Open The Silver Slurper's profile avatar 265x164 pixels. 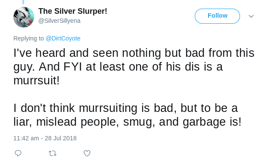pos(24,17)
